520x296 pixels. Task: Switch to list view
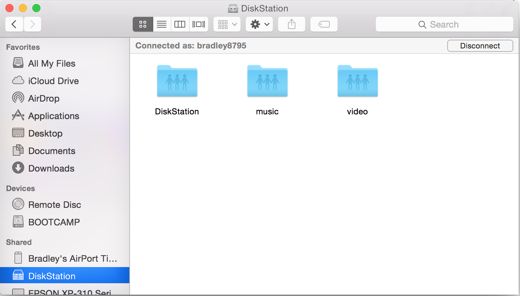click(162, 24)
